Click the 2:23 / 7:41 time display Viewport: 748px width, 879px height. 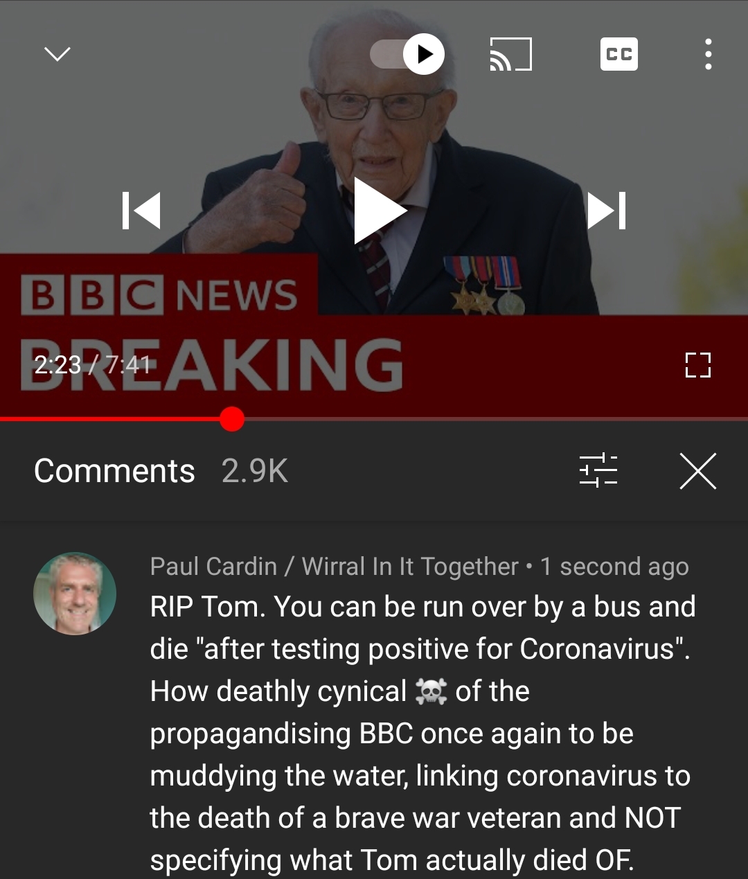[92, 364]
